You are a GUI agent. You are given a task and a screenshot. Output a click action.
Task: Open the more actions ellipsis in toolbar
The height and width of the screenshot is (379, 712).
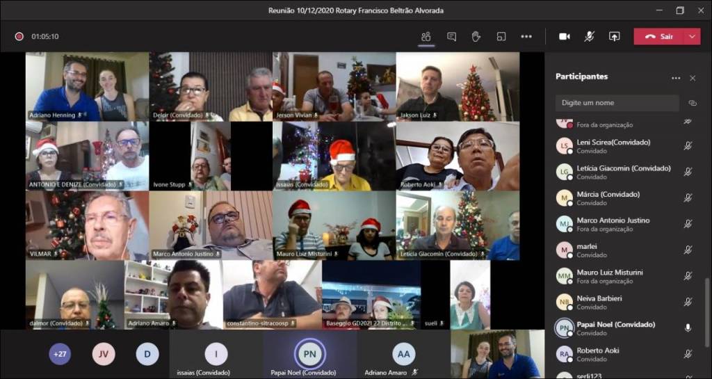pos(526,36)
